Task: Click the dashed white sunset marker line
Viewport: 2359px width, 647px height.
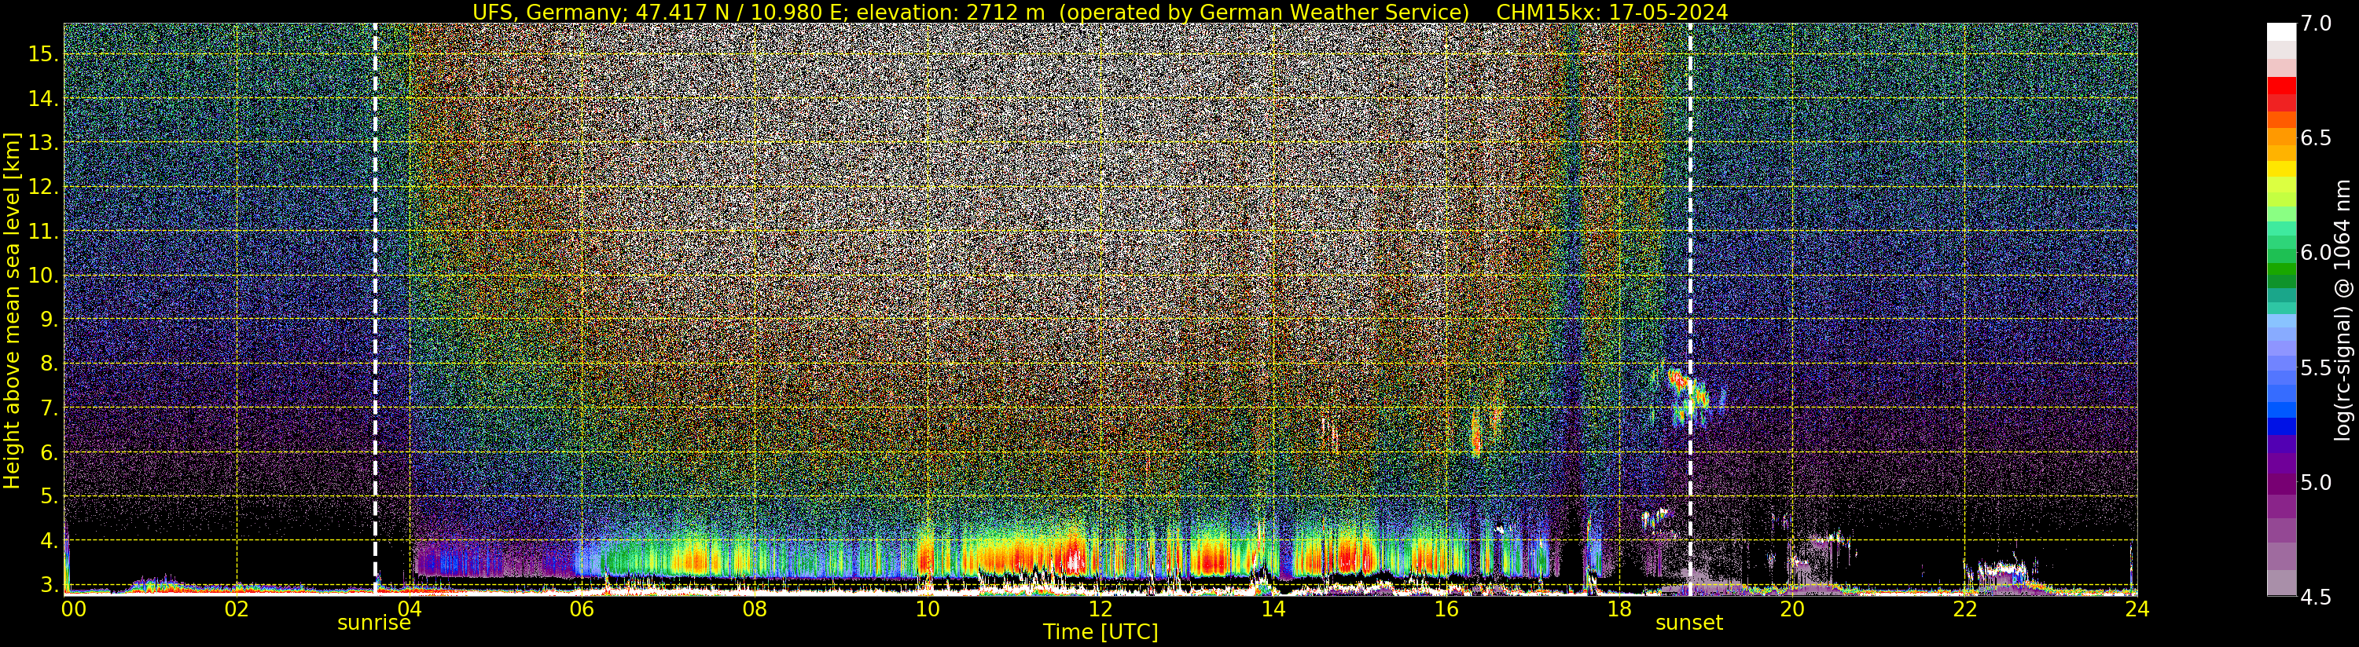Action: click(1689, 309)
